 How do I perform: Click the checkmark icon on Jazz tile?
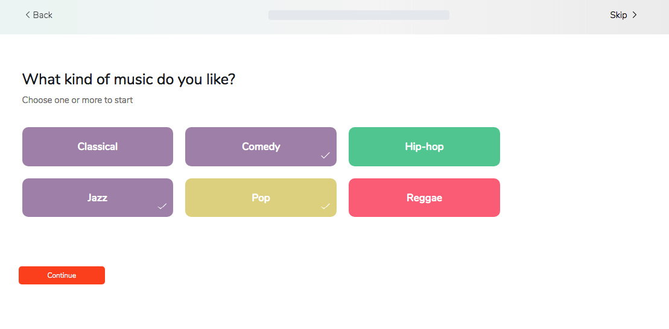(x=162, y=206)
